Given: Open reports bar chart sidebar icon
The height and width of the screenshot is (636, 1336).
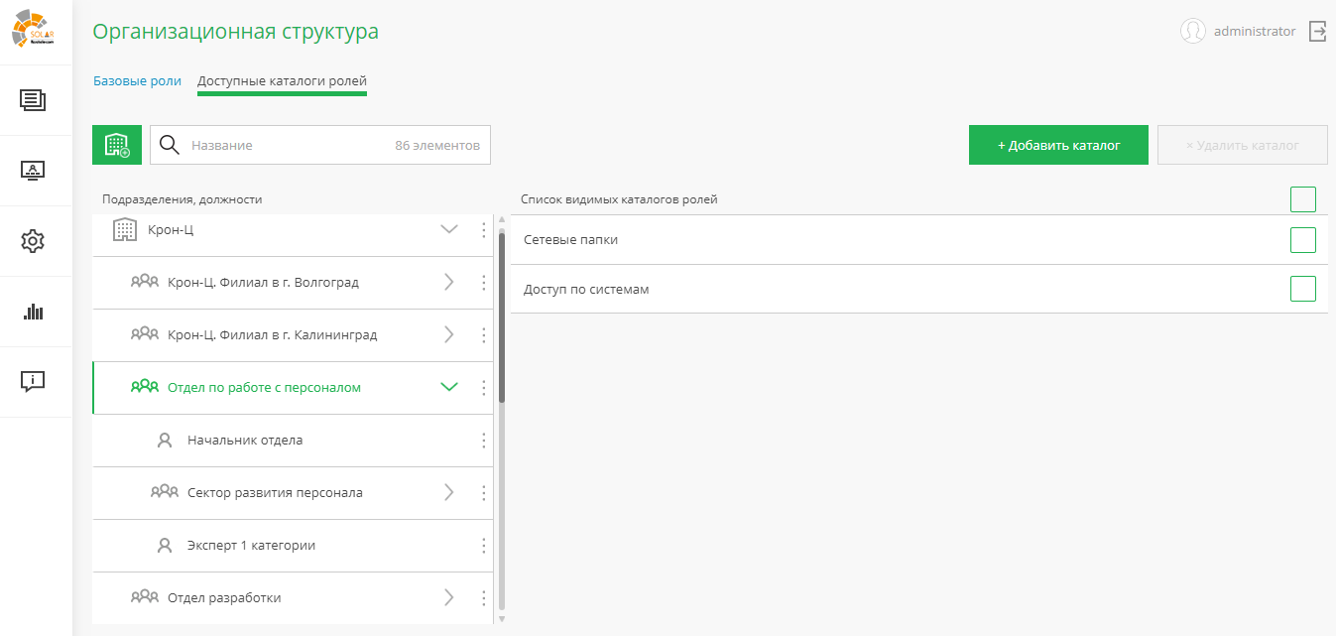Looking at the screenshot, I should click(x=33, y=312).
